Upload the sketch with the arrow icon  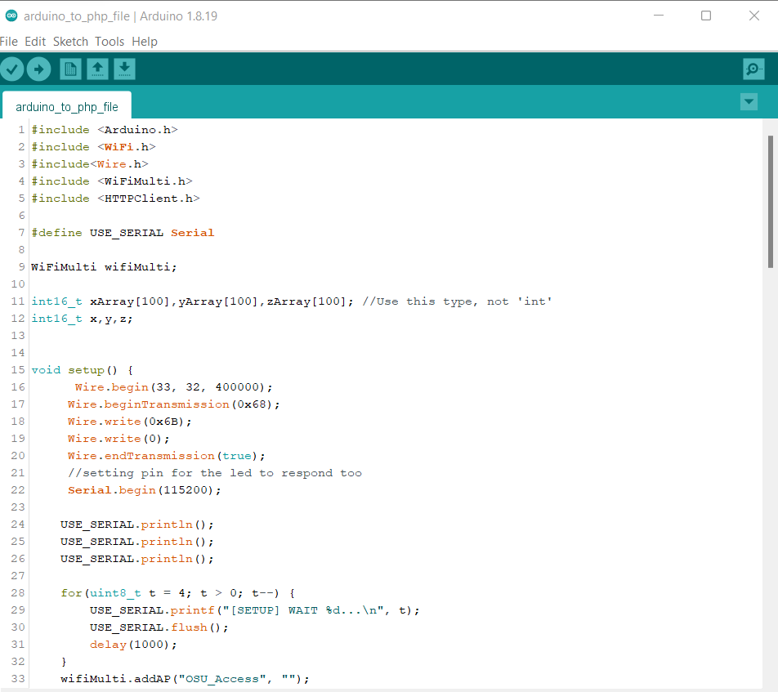[x=38, y=69]
